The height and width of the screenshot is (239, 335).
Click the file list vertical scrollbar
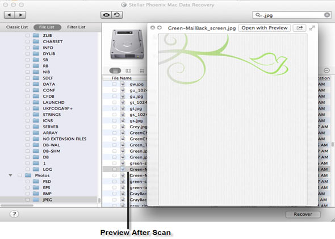coord(333,144)
